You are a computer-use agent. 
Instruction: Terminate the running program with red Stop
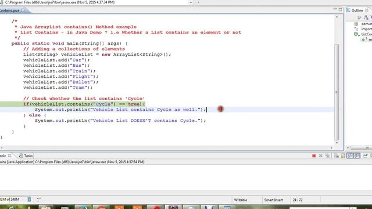(x=314, y=156)
